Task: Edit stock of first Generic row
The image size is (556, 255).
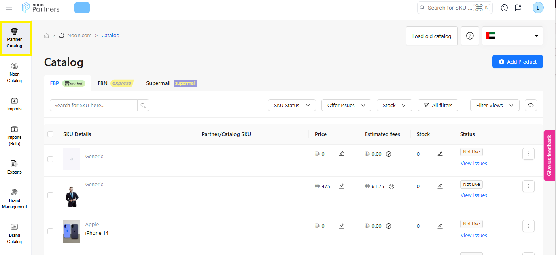Action: [x=440, y=154]
